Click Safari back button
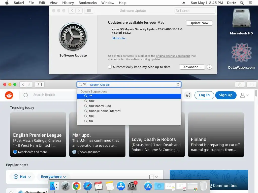258x193 pixels. point(23,84)
